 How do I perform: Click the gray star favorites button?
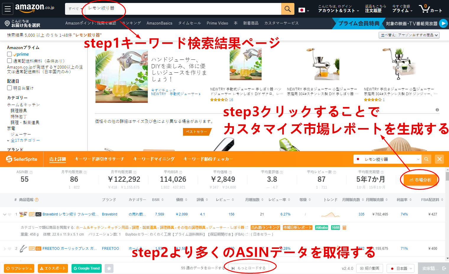coord(109,268)
